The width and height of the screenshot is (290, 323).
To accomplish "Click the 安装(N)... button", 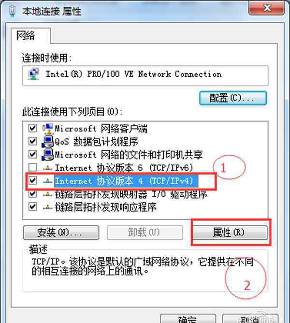I will (61, 233).
